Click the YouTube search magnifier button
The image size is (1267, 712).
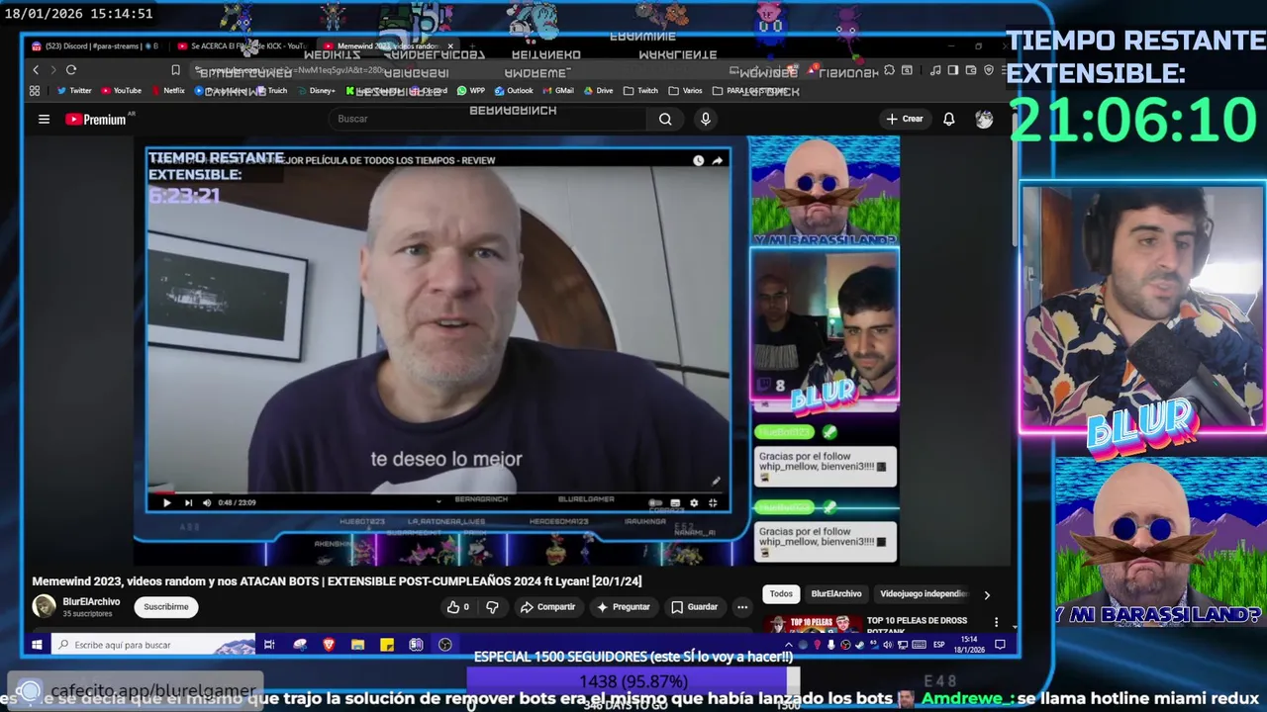[665, 119]
